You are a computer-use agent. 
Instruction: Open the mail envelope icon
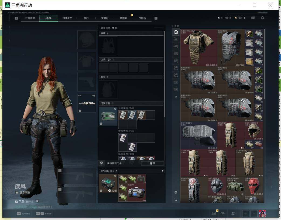[253, 18]
